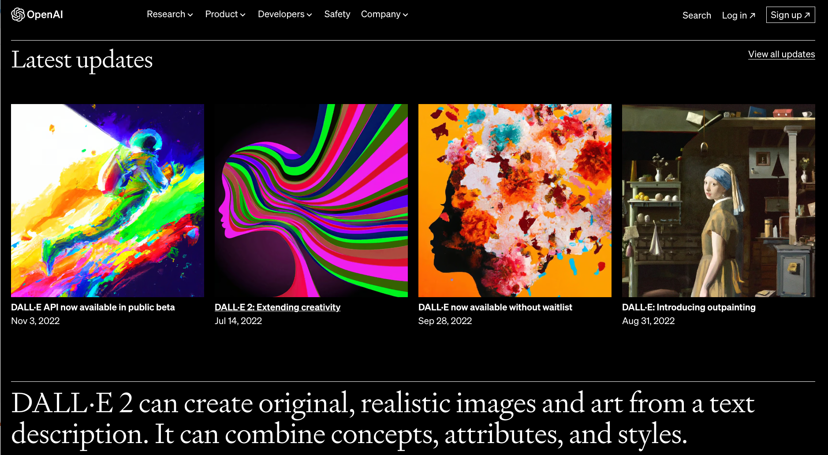Click the Sep 28, 2022 date text

coord(445,321)
